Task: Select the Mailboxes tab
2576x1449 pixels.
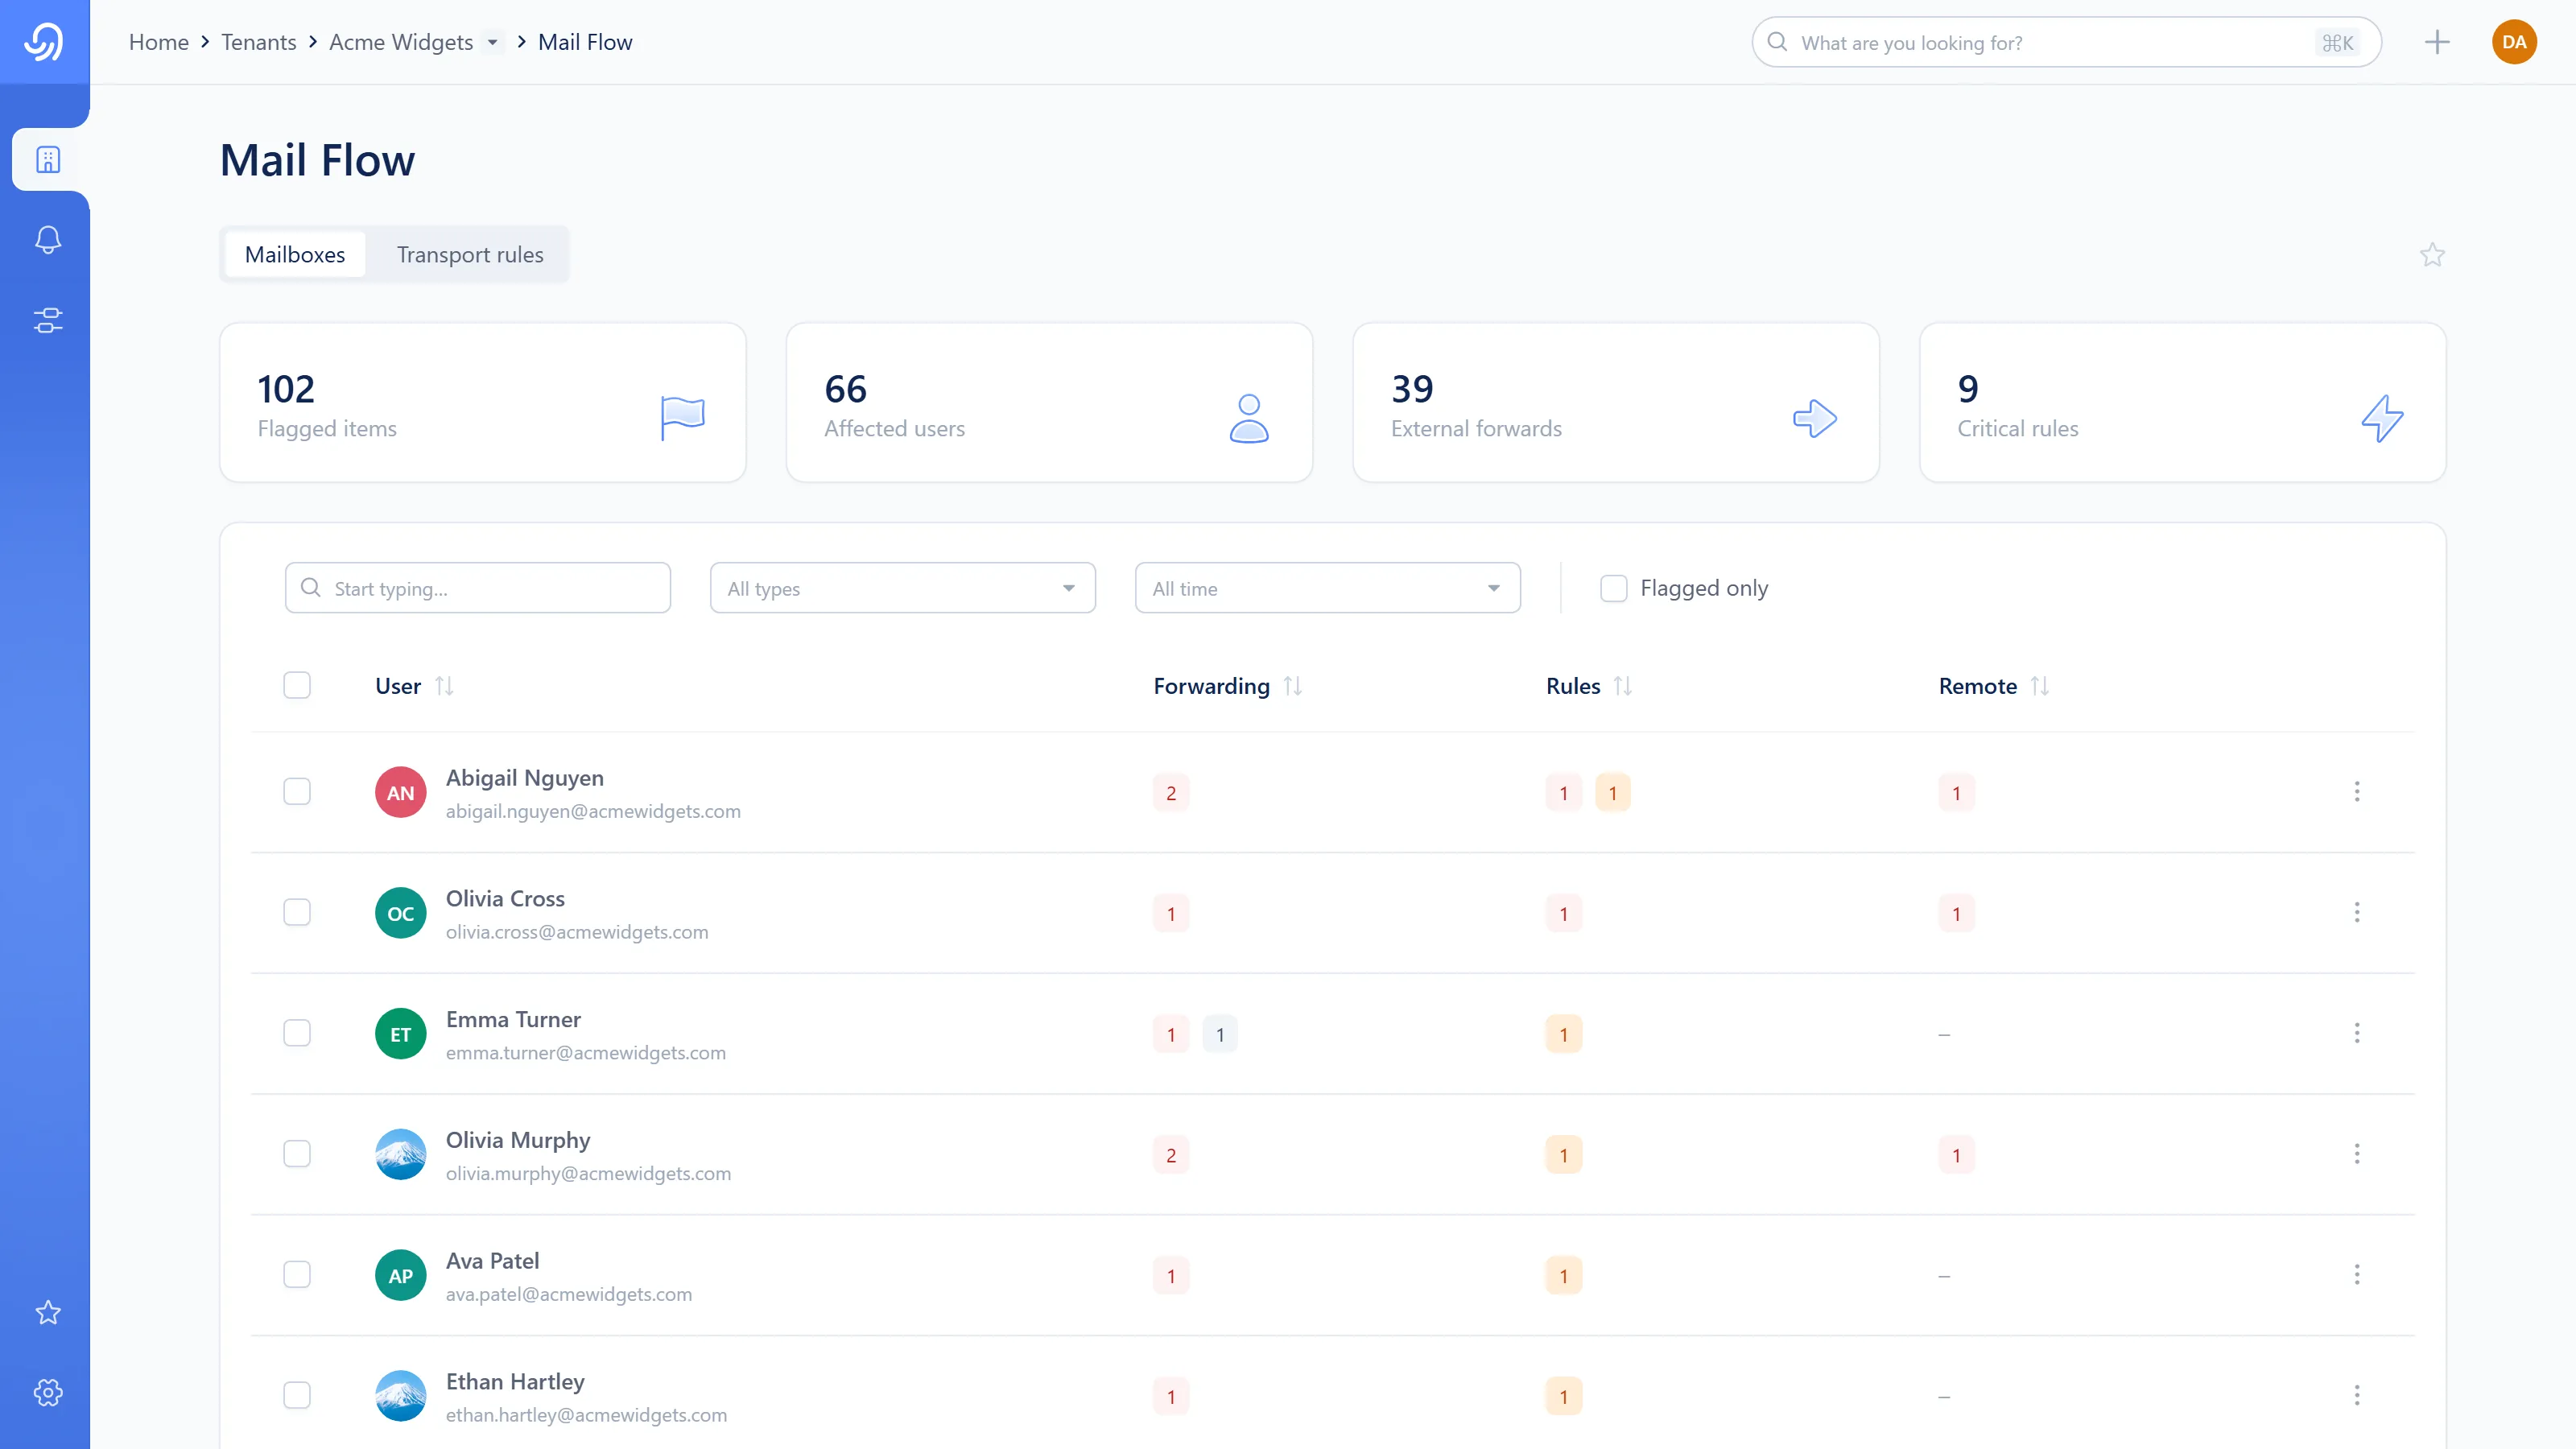Action: [295, 255]
